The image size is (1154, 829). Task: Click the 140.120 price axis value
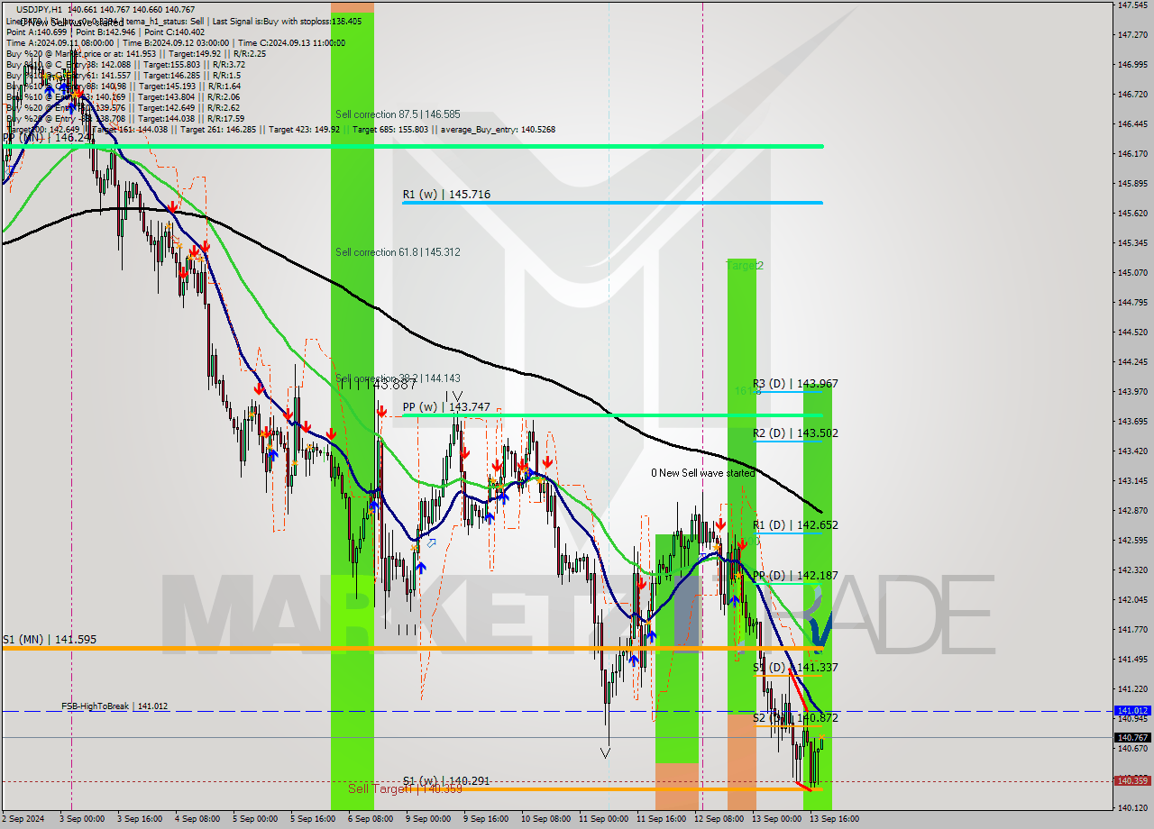(1132, 807)
